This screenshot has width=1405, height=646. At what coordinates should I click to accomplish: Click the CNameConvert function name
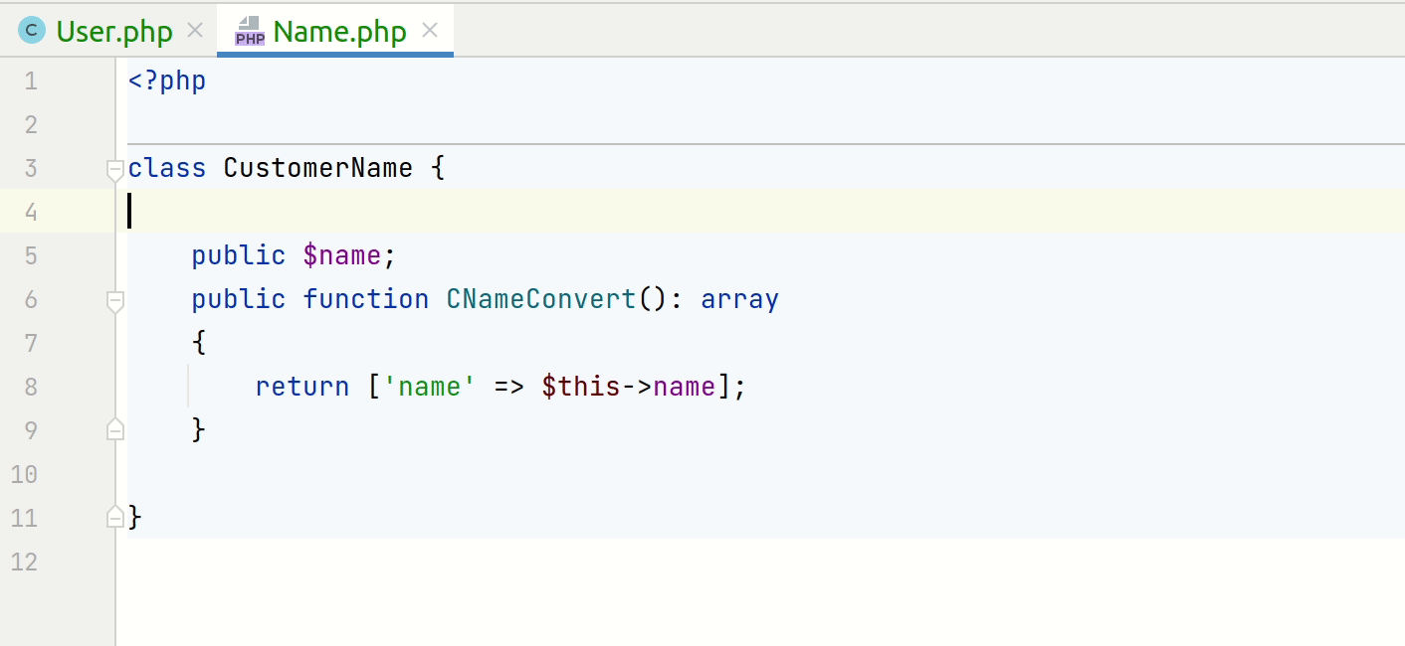pos(540,299)
